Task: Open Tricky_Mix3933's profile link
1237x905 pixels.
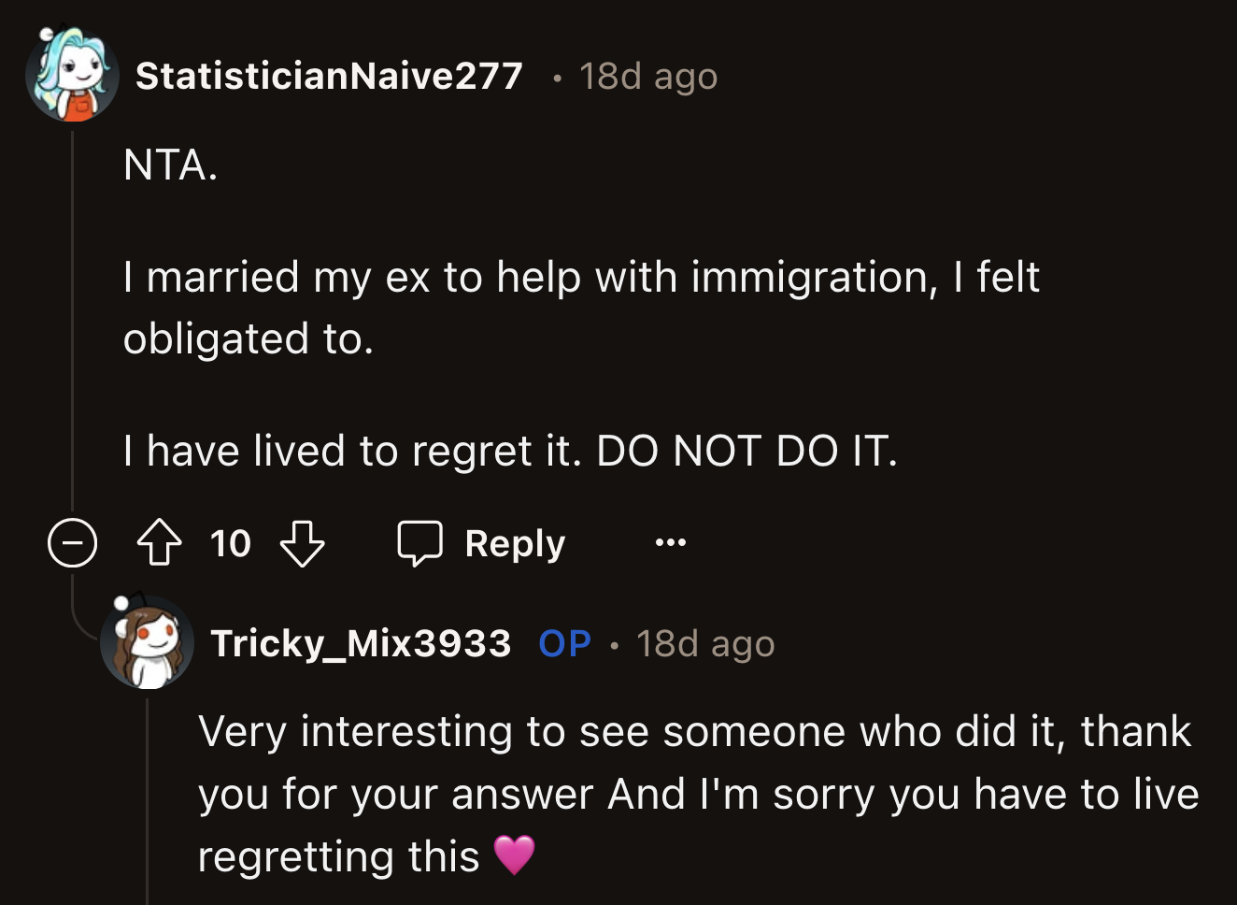Action: [x=362, y=642]
